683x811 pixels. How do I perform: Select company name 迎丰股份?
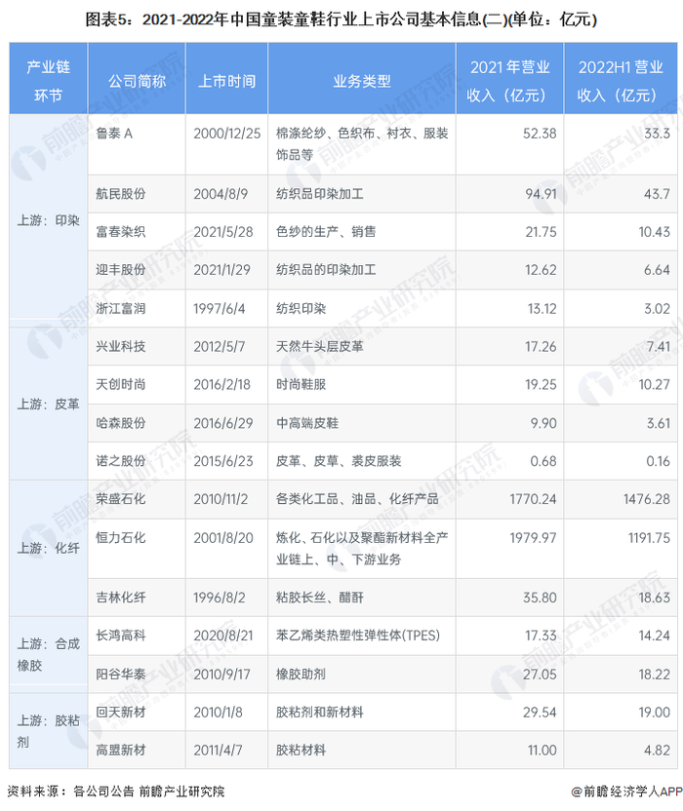click(121, 270)
